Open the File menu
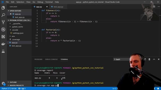The image size is (161, 90). point(7,2)
